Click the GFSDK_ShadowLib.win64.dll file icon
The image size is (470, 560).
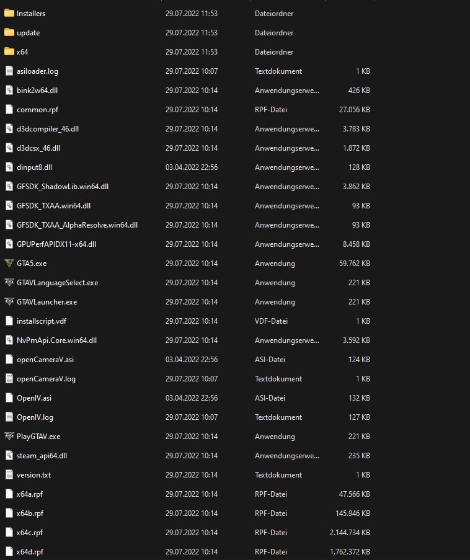(x=9, y=187)
